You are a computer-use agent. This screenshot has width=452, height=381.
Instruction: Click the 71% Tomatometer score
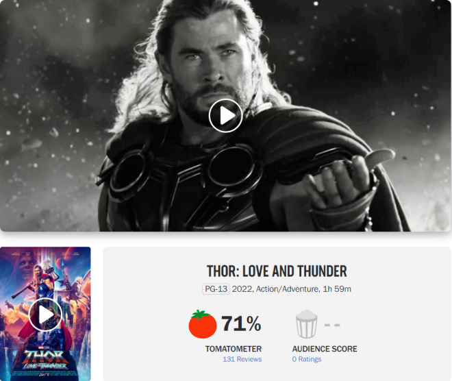[x=241, y=323]
